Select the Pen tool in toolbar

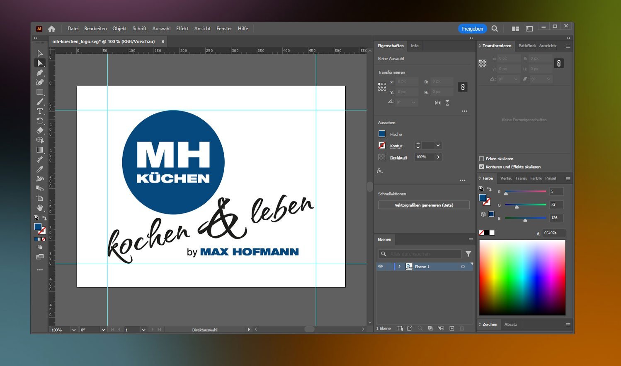tap(40, 73)
